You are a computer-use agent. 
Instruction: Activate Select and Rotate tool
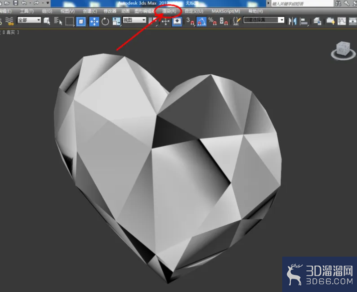coord(105,21)
